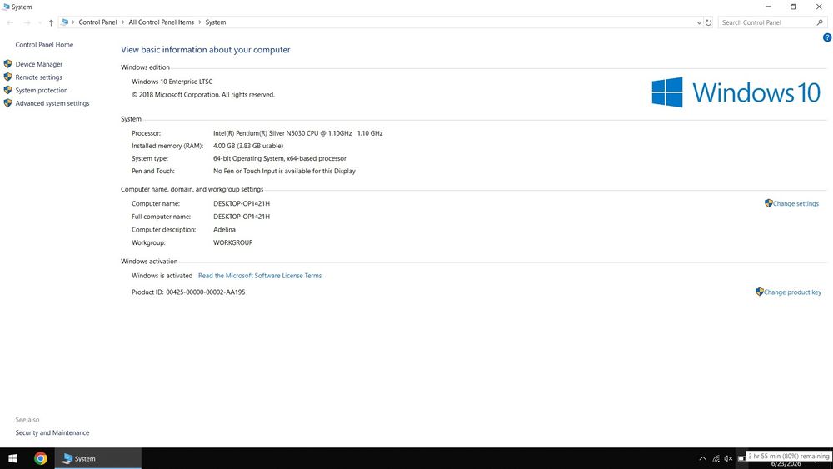Click shield icon next to Change product key

pyautogui.click(x=759, y=292)
